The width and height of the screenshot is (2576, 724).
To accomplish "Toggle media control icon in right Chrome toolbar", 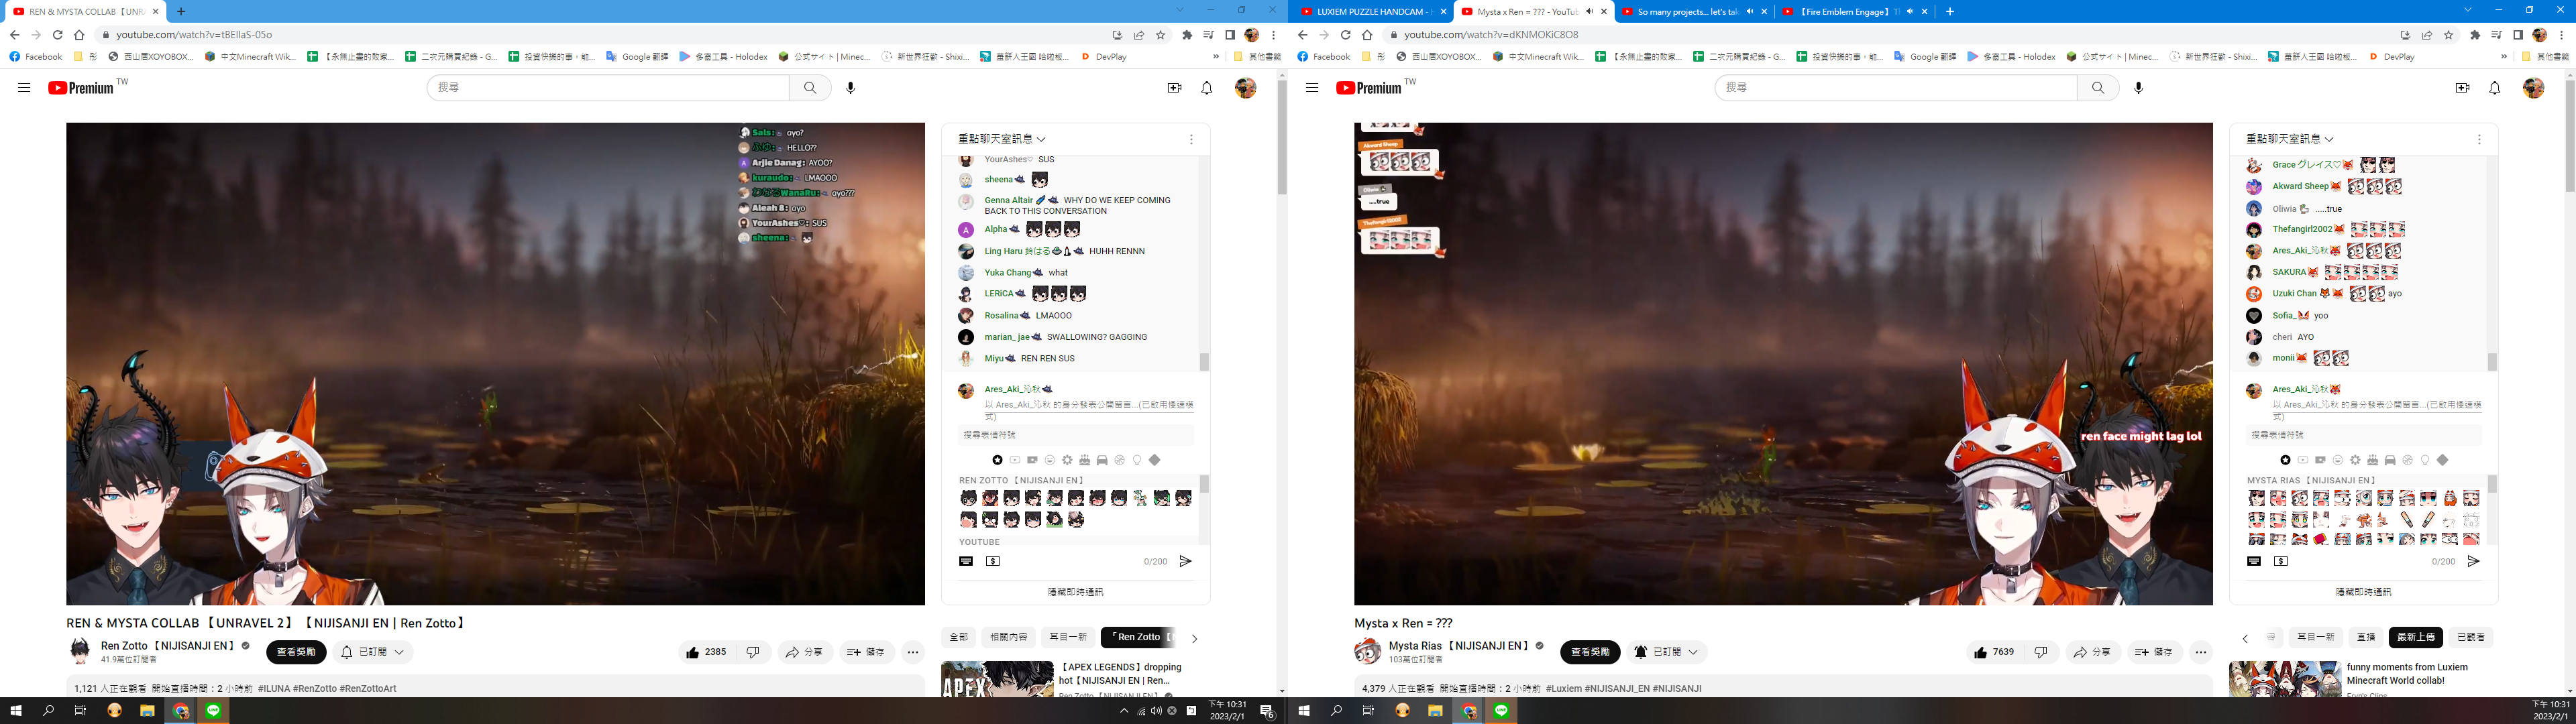I will 2496,35.
